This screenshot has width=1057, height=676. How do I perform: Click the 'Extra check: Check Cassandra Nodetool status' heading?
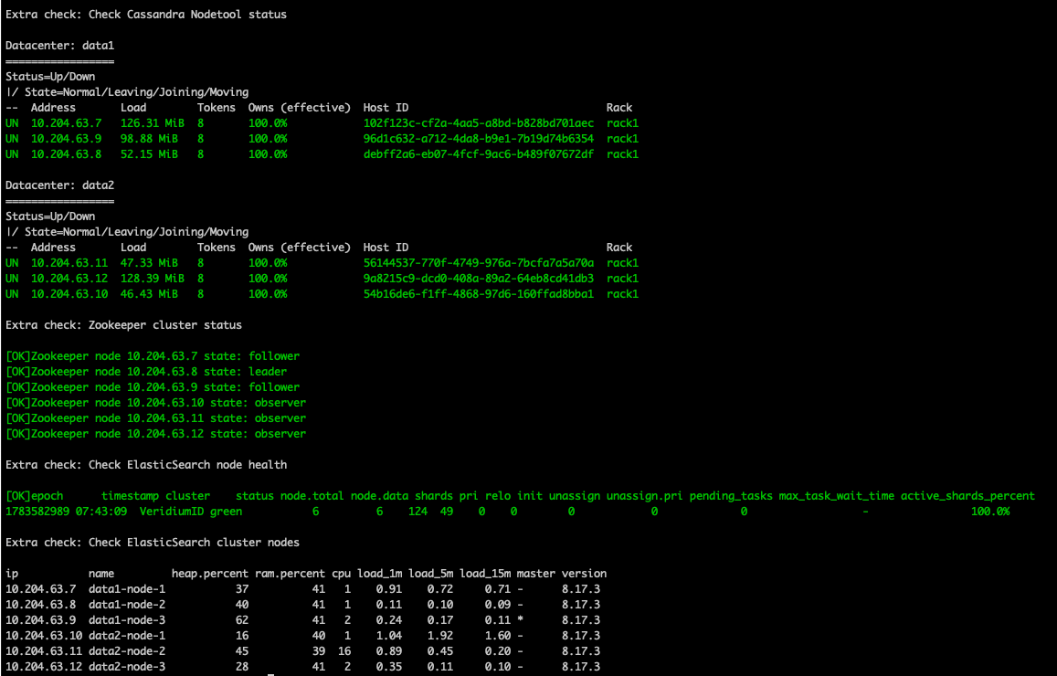(146, 14)
